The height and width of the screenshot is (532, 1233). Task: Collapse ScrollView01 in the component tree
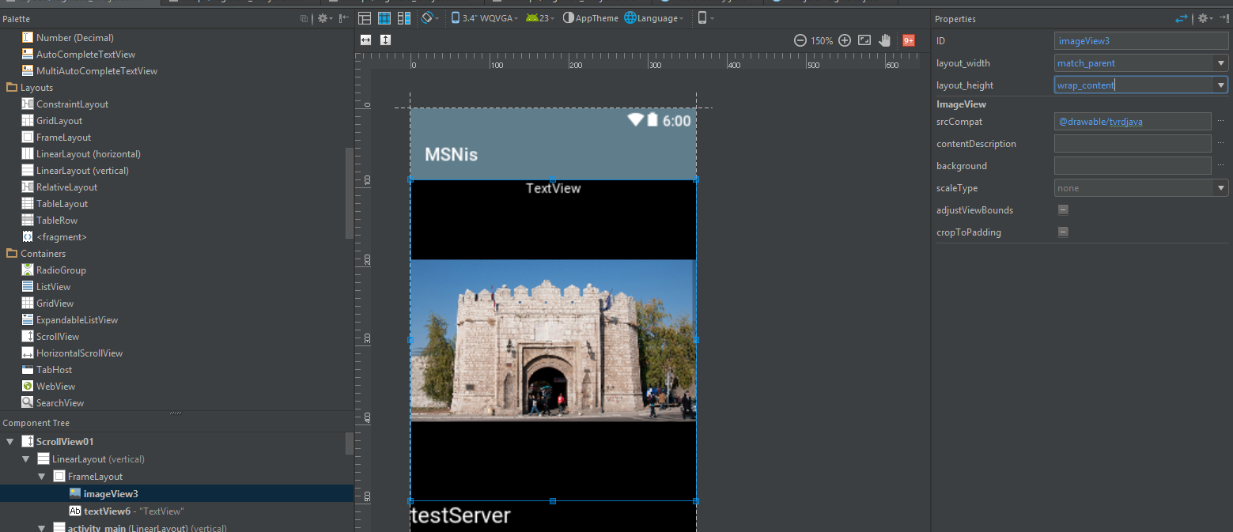coord(10,442)
